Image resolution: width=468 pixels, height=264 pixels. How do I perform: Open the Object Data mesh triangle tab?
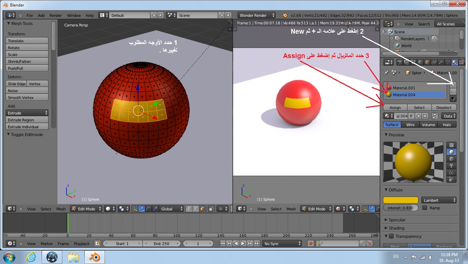coord(448,62)
